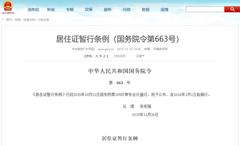Open the 政策 navigation menu
240x146 pixels.
click(x=89, y=10)
